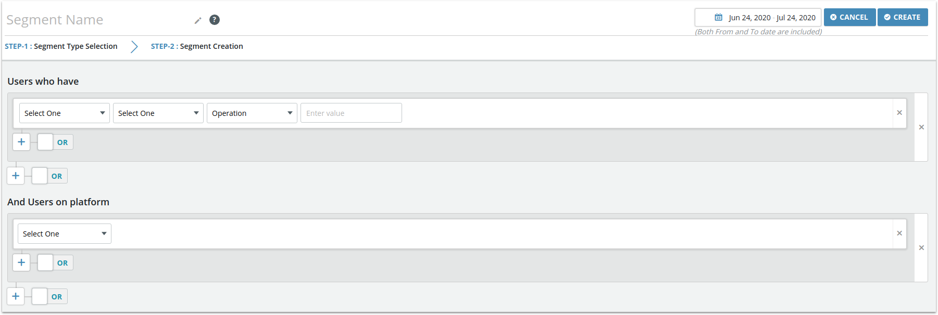Add a condition inside Users who have group
938x315 pixels.
(21, 142)
